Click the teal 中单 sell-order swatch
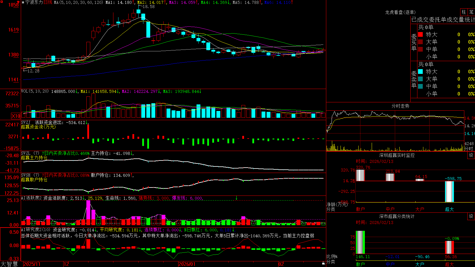Viewport: 475px width, 267px height. 420,86
